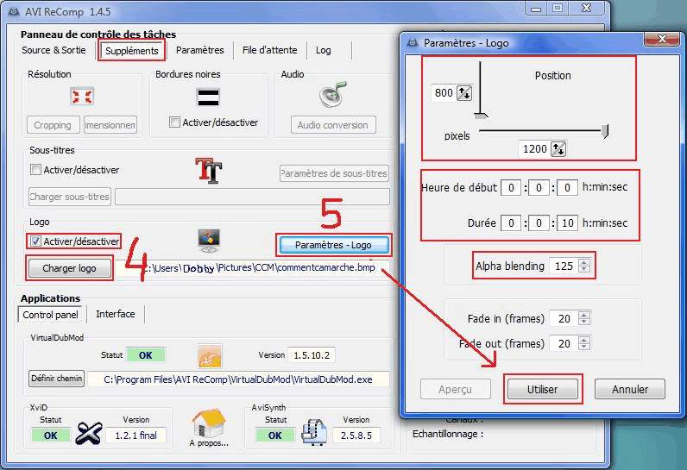This screenshot has height=470, width=687.
Task: Click Définir chemin button
Action: click(56, 378)
